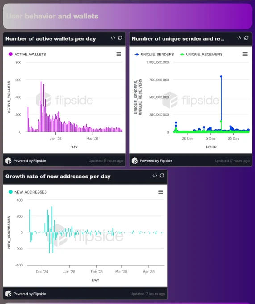Open Powered by Flipside link under growth rate
This screenshot has height=304, width=255.
(29, 294)
